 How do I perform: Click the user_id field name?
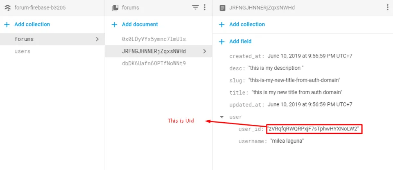[251, 129]
